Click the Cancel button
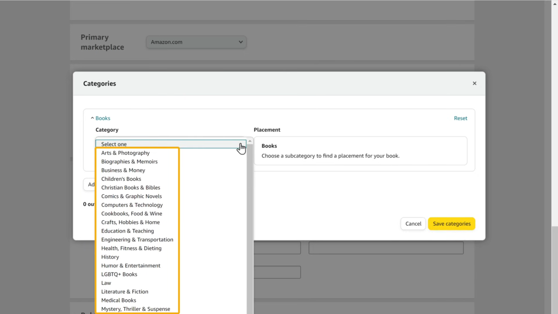 pos(413,224)
